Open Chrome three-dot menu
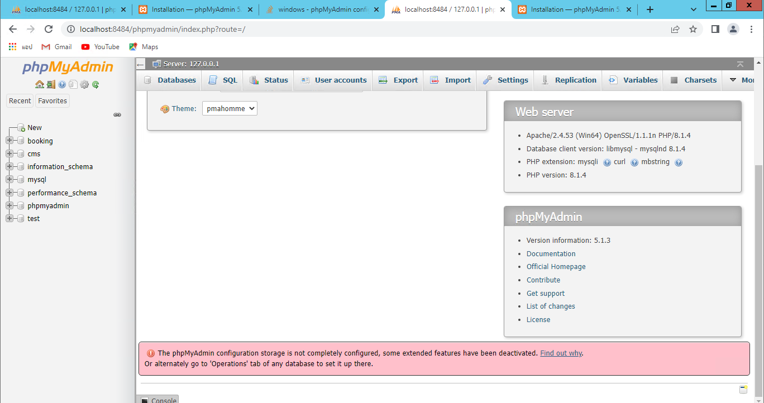 [751, 29]
